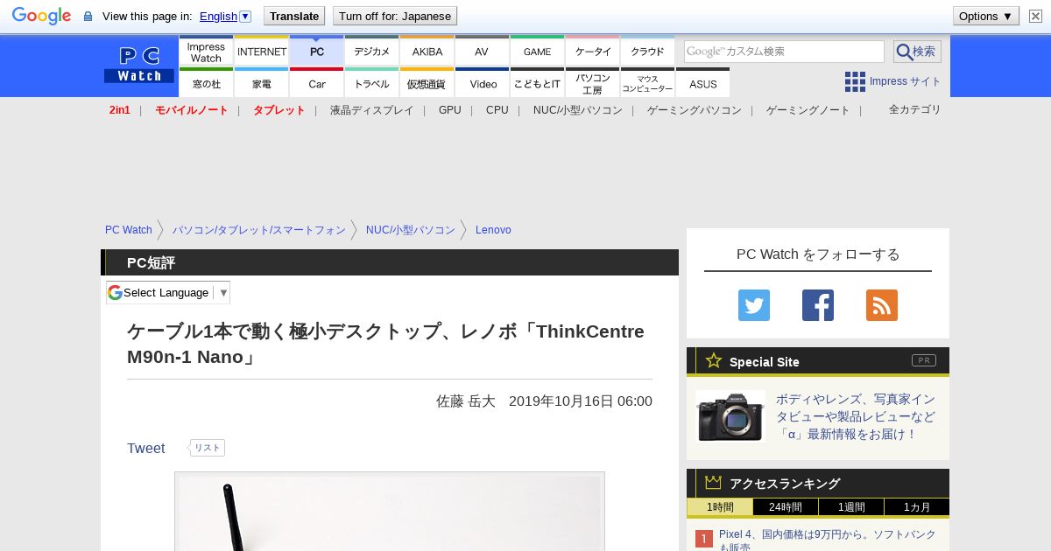This screenshot has height=551, width=1051.
Task: Click the Sony camera thumbnail
Action: pyautogui.click(x=730, y=416)
